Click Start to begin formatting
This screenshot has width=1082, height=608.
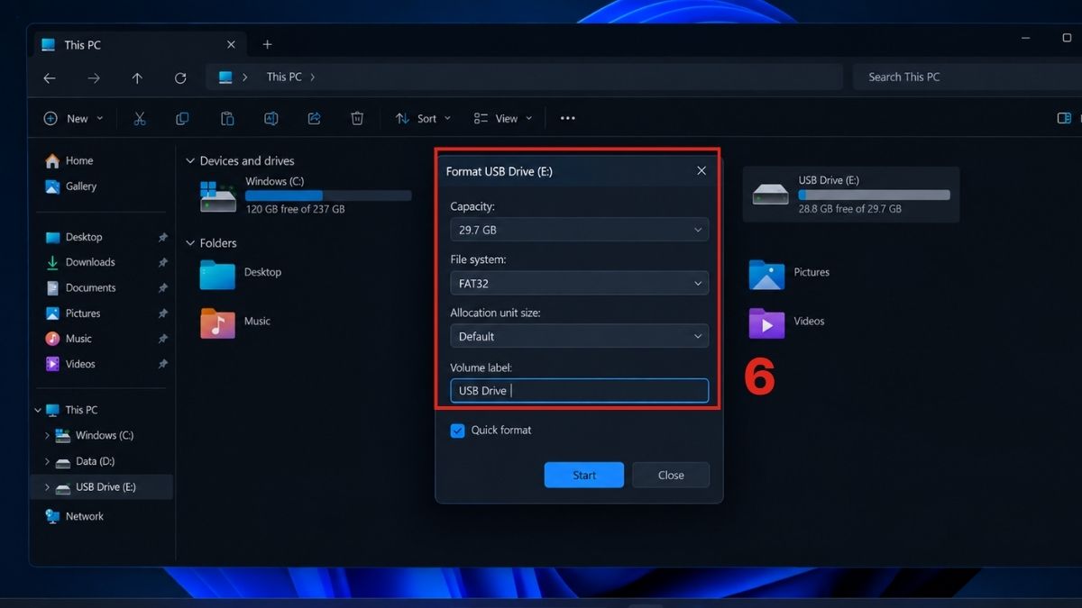[584, 475]
